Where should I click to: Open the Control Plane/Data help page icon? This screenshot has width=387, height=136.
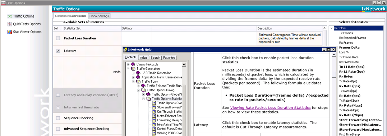coord(154,128)
